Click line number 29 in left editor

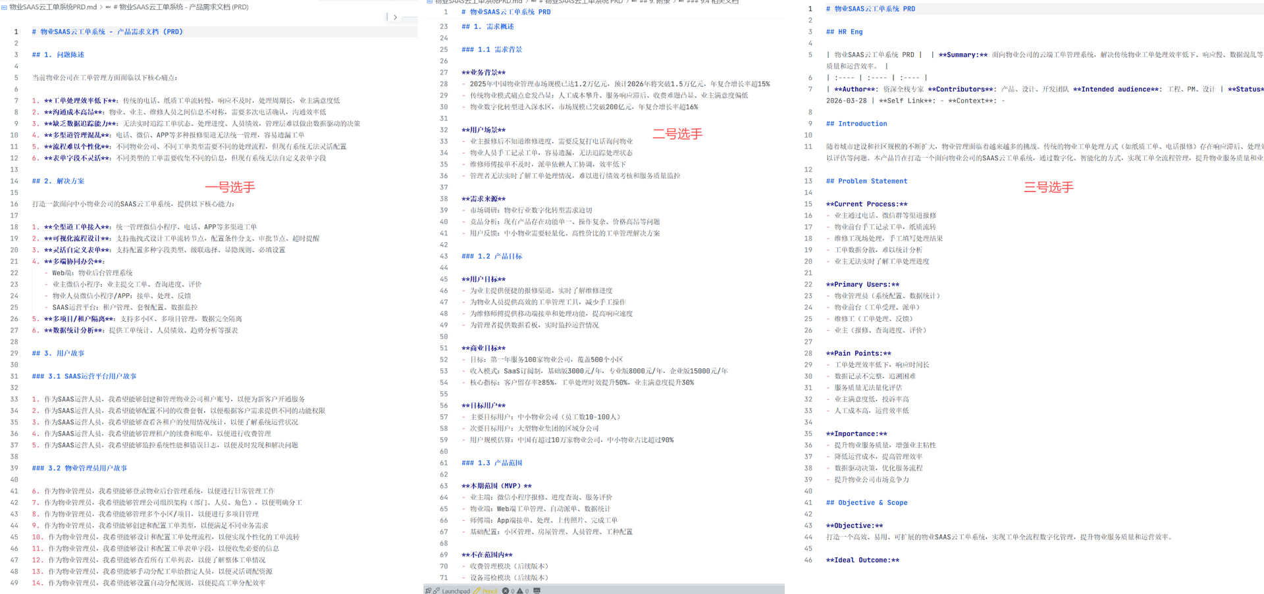coord(14,353)
